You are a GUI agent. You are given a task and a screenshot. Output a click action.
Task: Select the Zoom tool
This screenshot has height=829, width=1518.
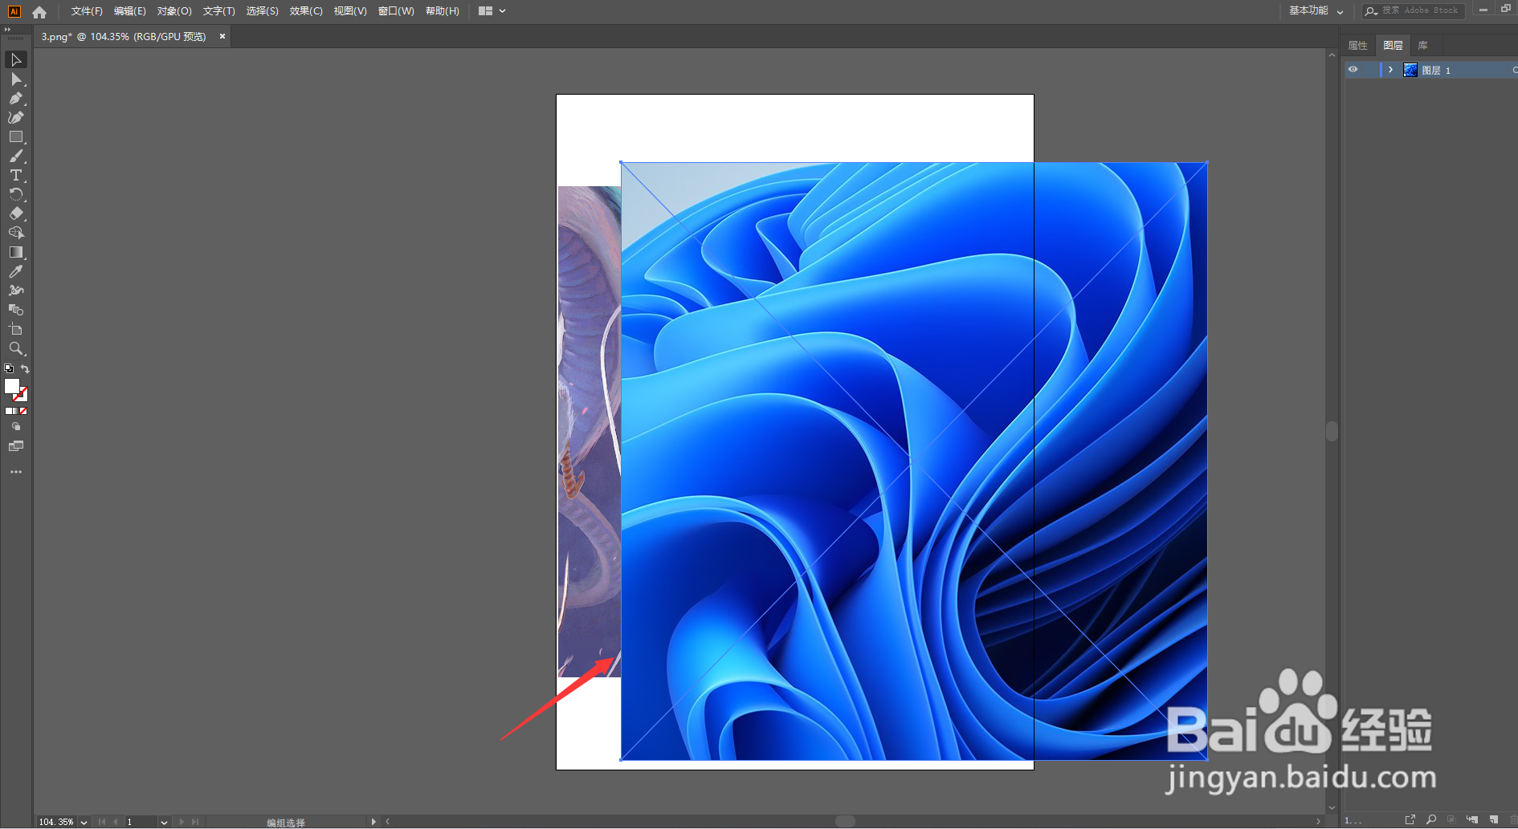pyautogui.click(x=15, y=349)
